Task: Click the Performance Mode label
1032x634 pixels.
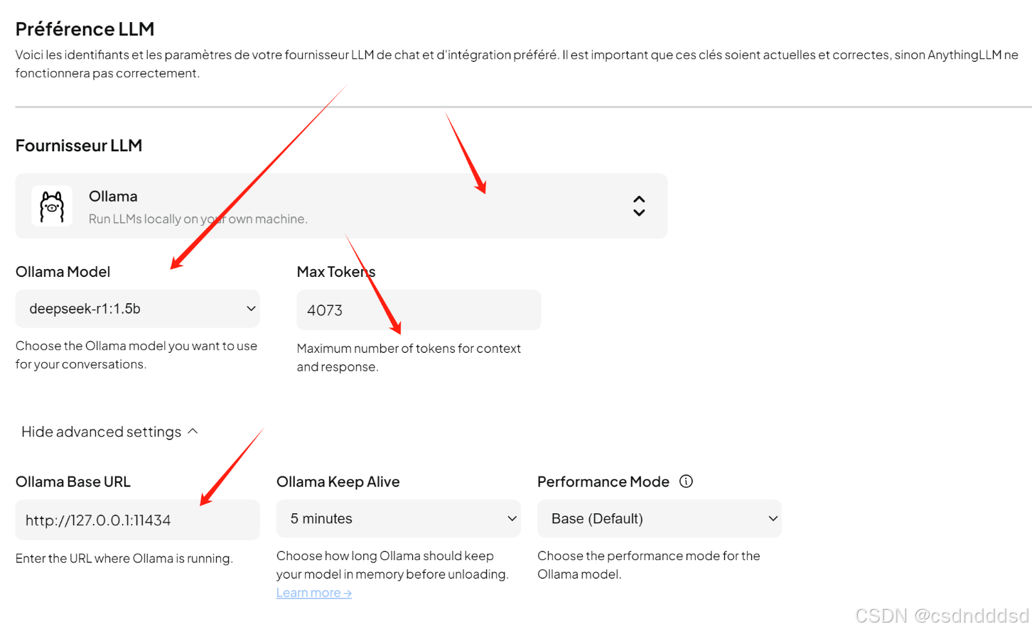Action: (x=603, y=482)
